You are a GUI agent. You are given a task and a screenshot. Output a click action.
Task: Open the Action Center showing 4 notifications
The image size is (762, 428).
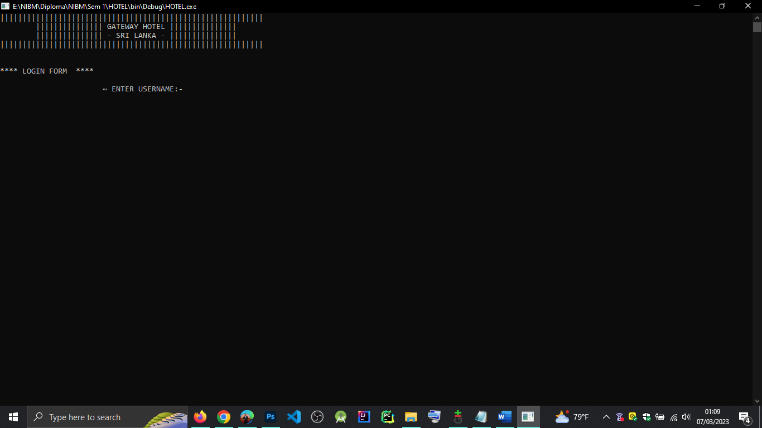pyautogui.click(x=744, y=417)
